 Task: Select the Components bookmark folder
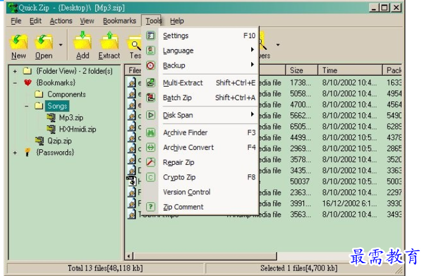pyautogui.click(x=67, y=94)
